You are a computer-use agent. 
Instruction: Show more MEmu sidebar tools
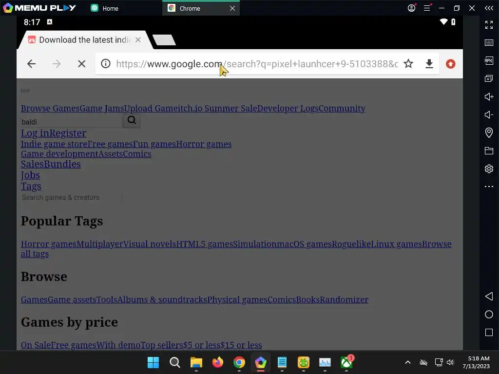489,187
